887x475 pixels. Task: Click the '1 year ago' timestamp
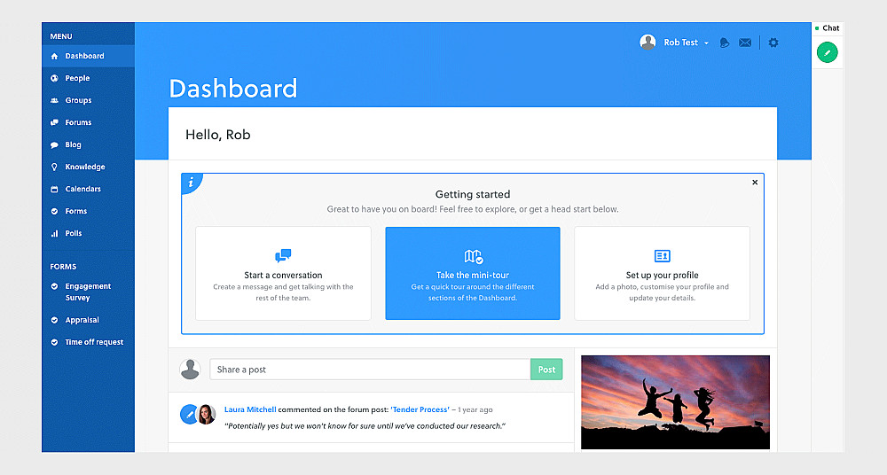(475, 409)
